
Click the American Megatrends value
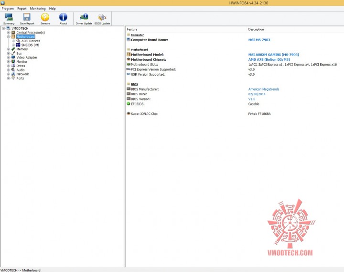(264, 89)
